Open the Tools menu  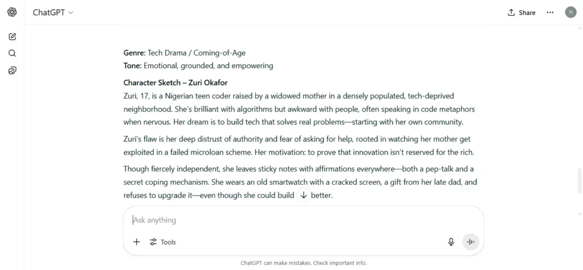(162, 242)
